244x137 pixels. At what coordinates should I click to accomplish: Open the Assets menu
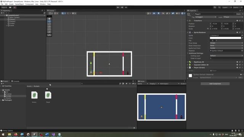tap(11, 4)
